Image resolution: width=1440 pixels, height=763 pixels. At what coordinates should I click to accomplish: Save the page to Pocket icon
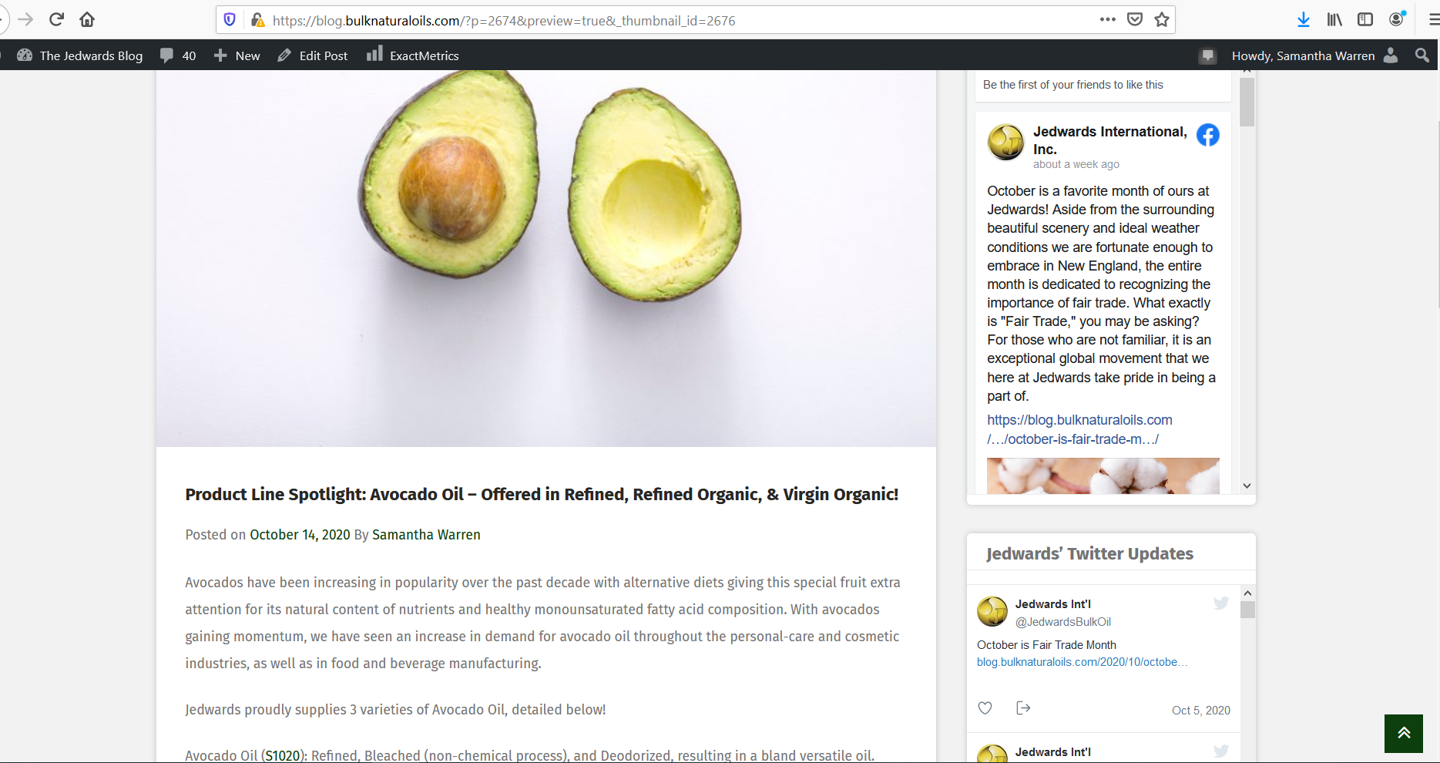[1135, 20]
